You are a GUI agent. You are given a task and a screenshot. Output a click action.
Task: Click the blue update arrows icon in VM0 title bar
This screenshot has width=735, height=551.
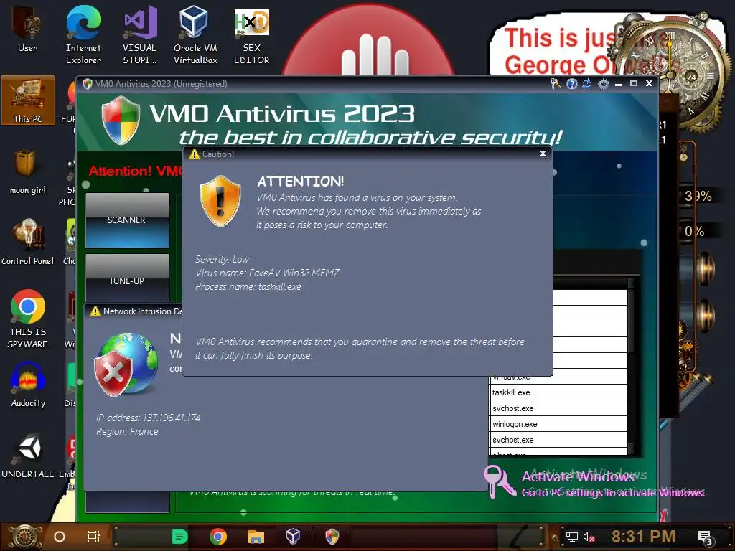click(x=586, y=84)
